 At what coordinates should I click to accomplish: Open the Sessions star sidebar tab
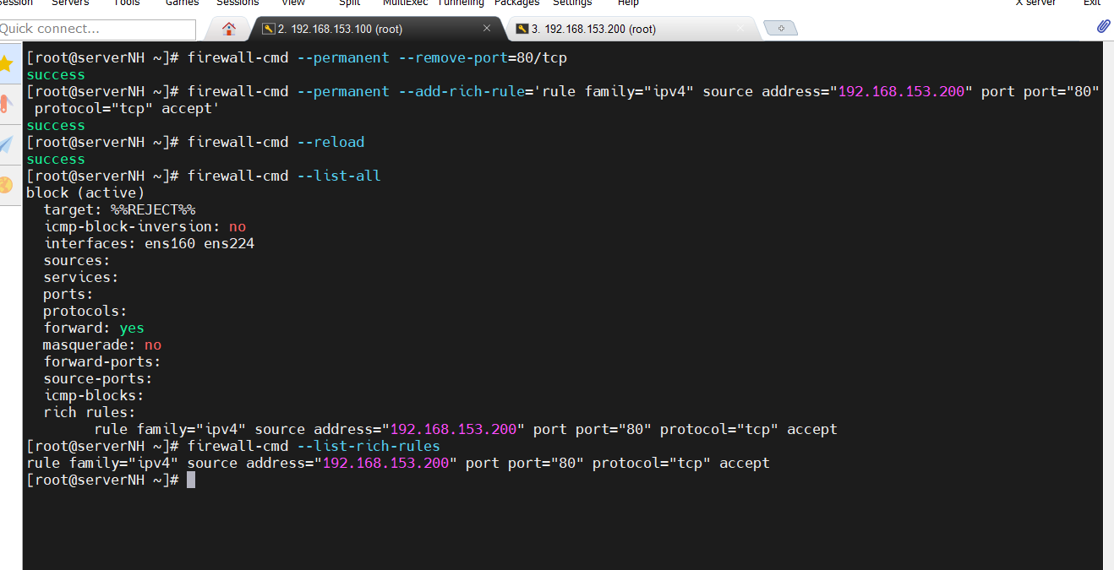click(x=7, y=64)
